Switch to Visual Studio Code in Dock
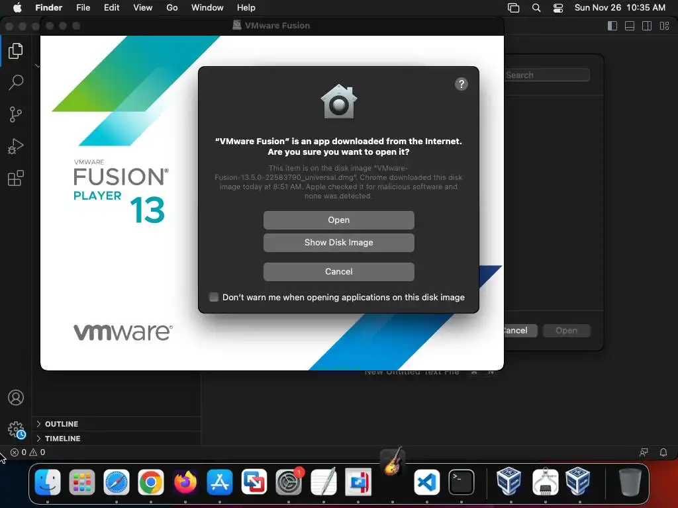The image size is (678, 508). pyautogui.click(x=427, y=482)
